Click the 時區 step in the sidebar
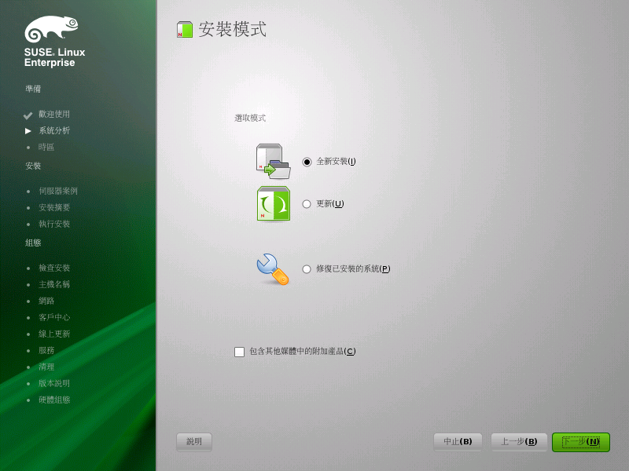 tap(46, 147)
